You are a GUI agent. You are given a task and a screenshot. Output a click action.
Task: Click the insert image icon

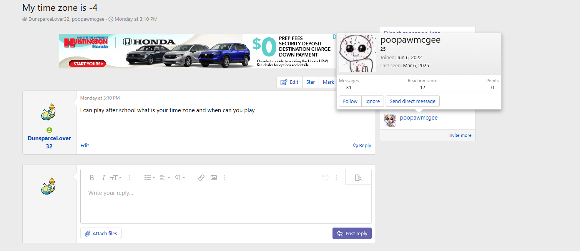click(x=214, y=178)
